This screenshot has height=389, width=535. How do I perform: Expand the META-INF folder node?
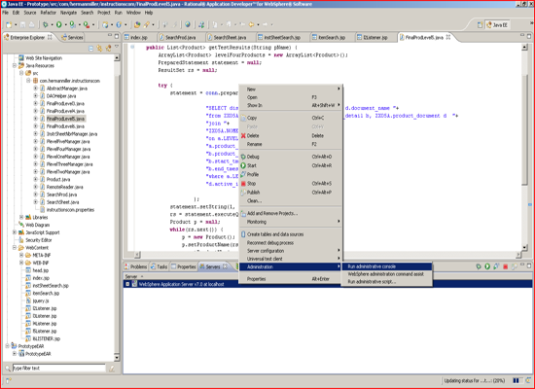pyautogui.click(x=21, y=255)
